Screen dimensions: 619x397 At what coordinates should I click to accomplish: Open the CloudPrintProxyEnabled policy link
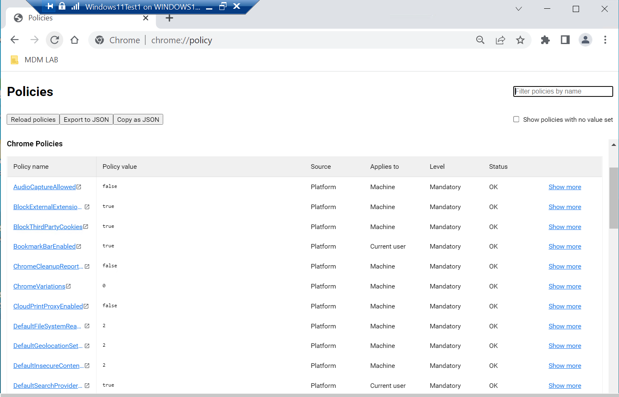[48, 306]
